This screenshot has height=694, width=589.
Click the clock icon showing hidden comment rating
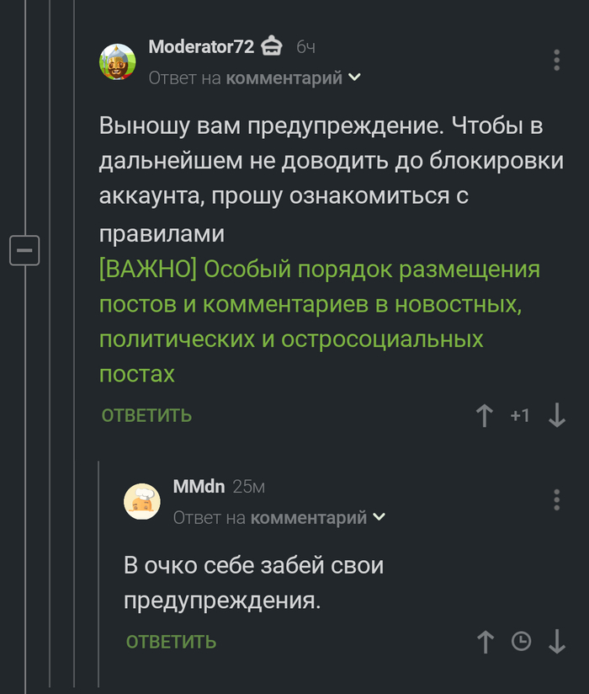[522, 642]
